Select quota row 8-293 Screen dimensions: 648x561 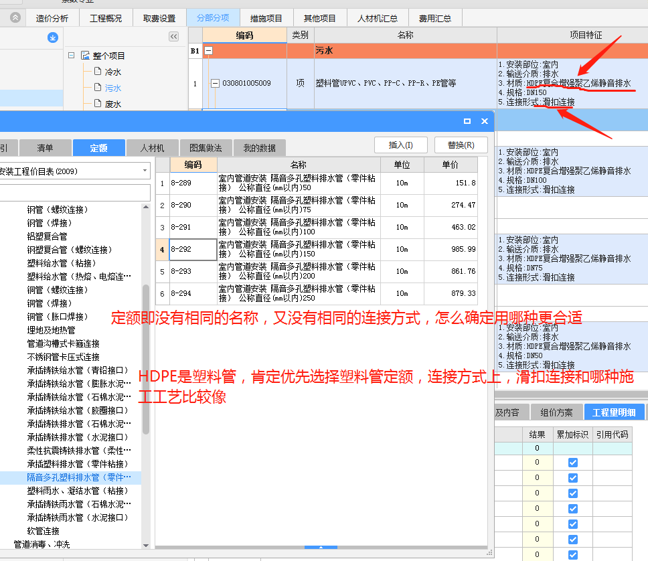pos(317,272)
